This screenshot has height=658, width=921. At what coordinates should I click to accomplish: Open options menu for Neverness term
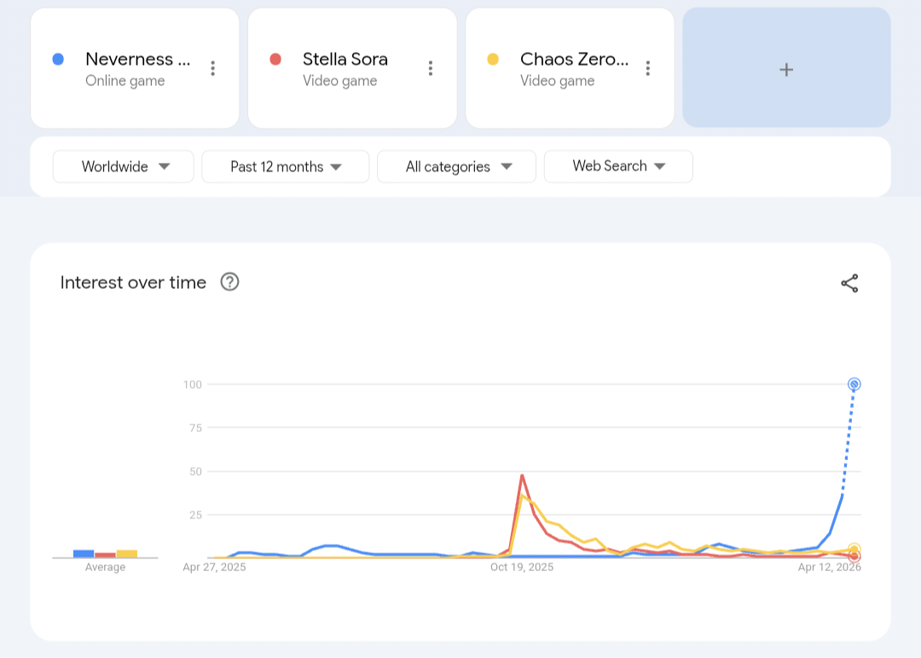(x=212, y=69)
